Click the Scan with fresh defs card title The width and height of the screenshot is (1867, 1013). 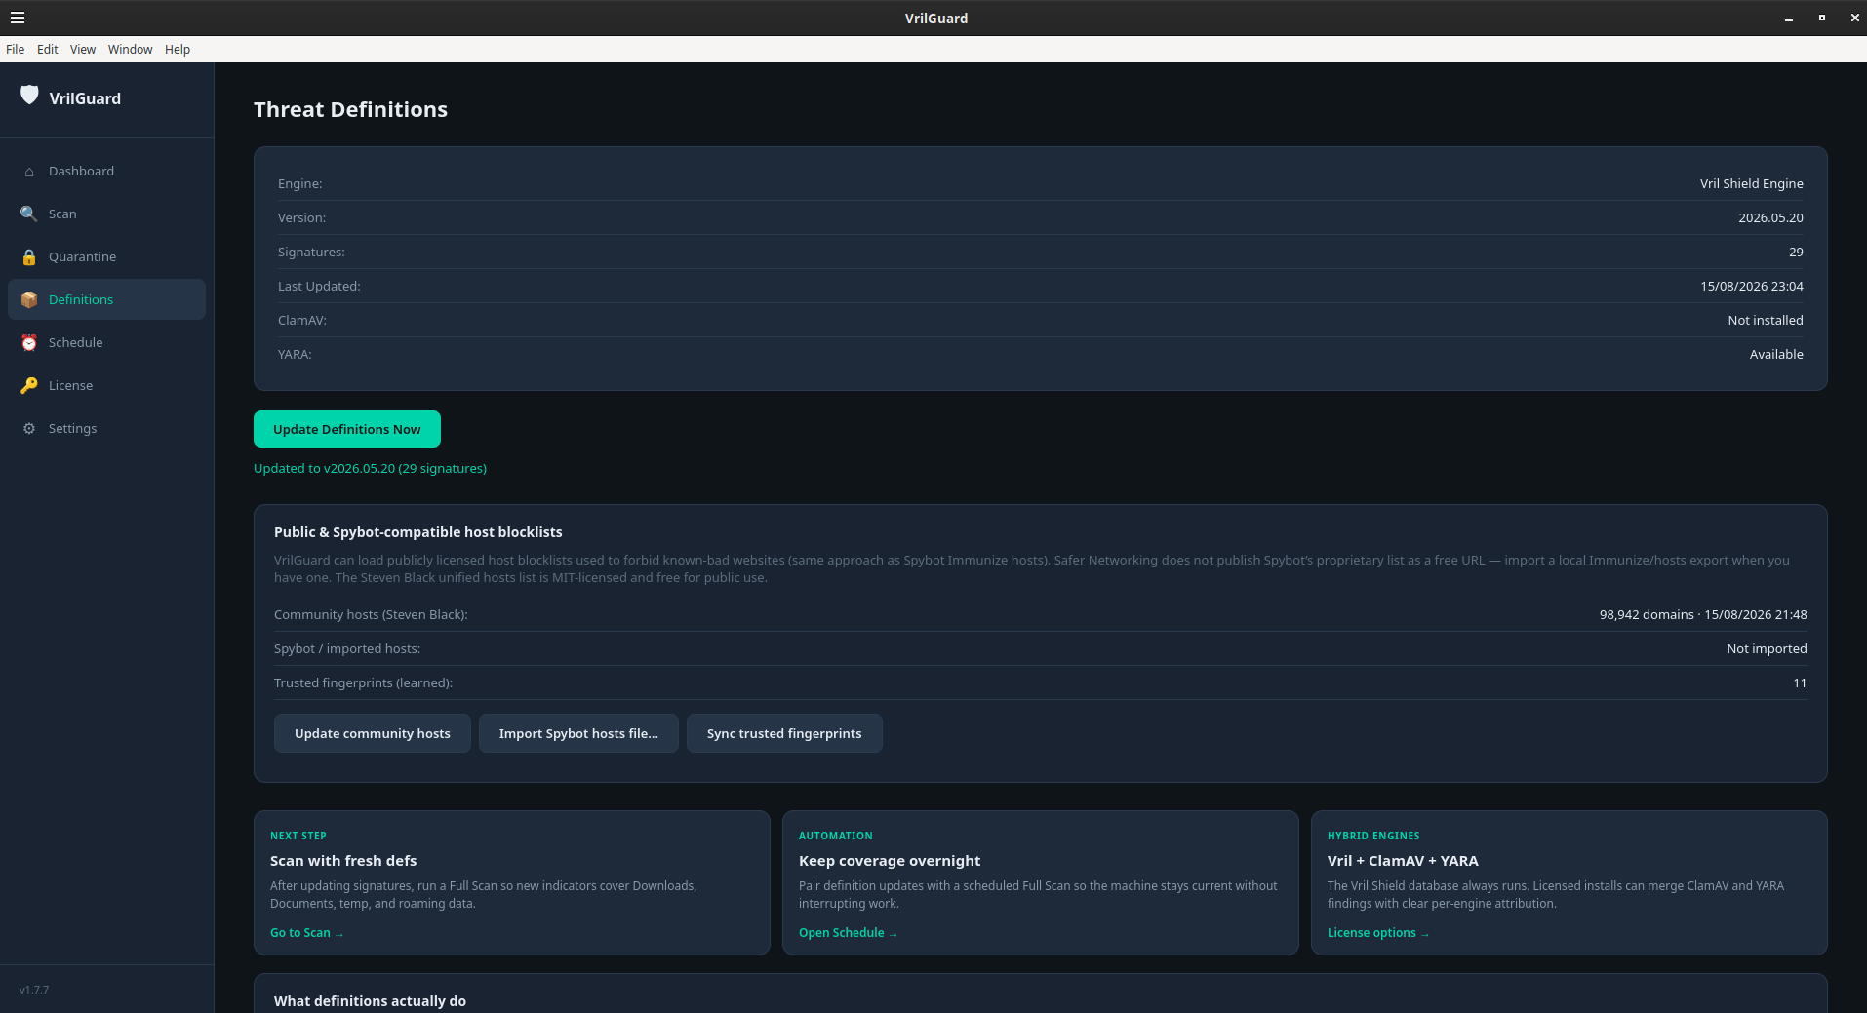(x=343, y=861)
